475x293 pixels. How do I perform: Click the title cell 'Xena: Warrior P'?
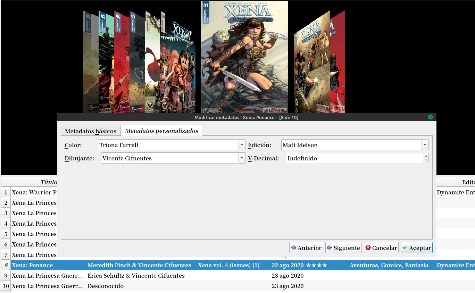pyautogui.click(x=34, y=192)
